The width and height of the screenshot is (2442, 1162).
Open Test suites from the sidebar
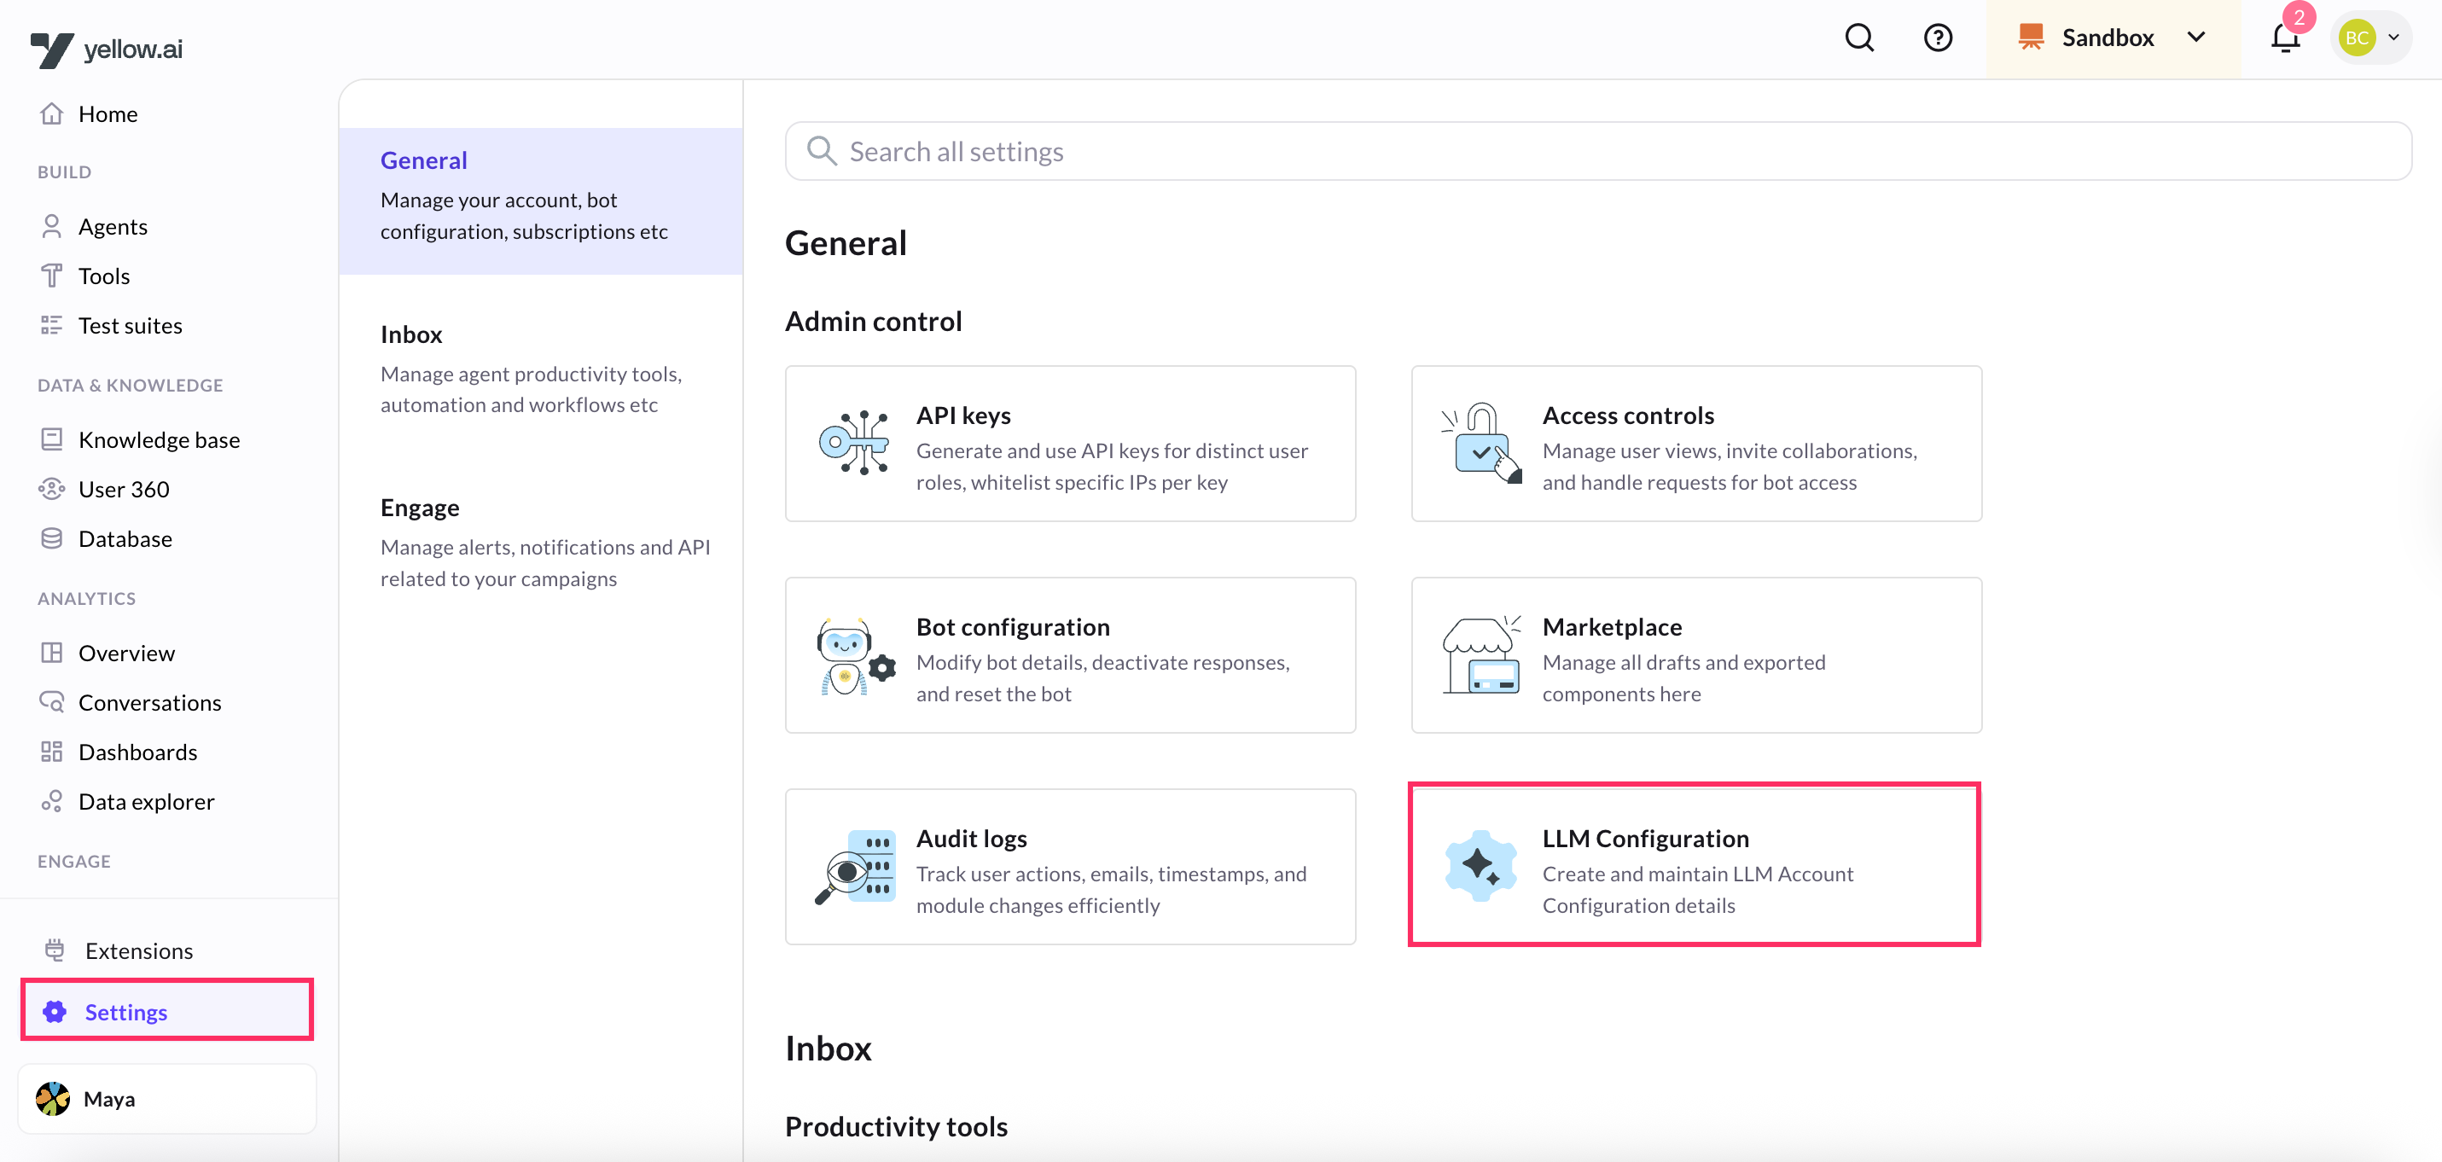click(130, 325)
